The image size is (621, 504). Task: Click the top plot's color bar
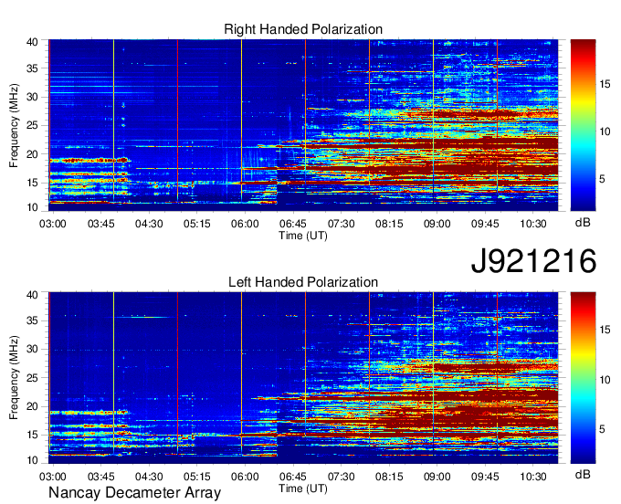(x=583, y=125)
